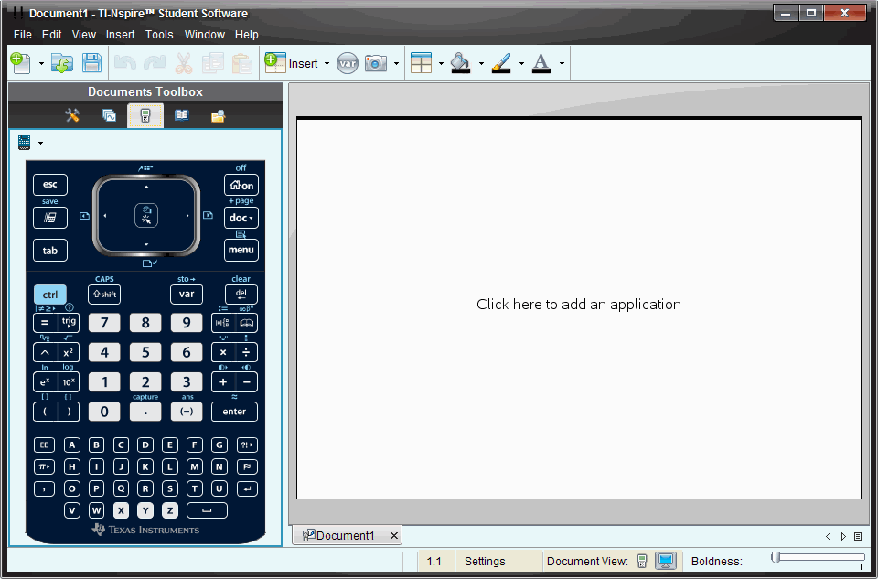Open the Content Explorer panel

click(x=217, y=115)
